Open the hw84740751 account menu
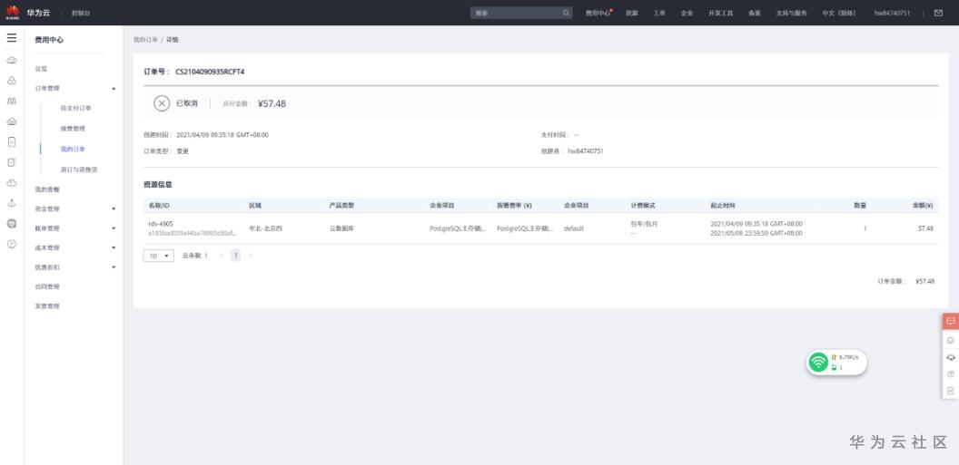This screenshot has width=959, height=465. pyautogui.click(x=892, y=13)
